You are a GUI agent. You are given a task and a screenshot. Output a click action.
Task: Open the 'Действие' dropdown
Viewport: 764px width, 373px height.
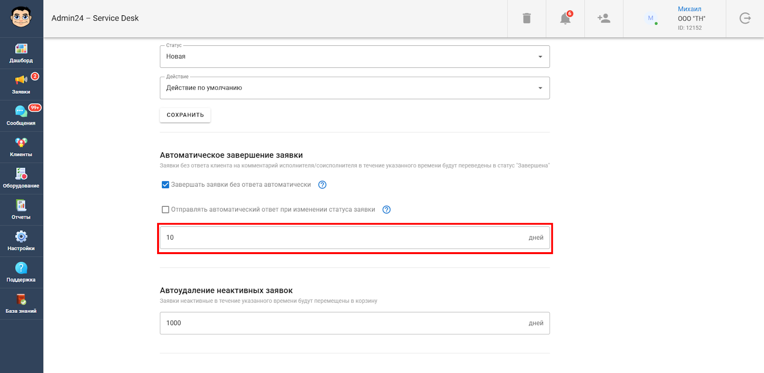click(354, 88)
